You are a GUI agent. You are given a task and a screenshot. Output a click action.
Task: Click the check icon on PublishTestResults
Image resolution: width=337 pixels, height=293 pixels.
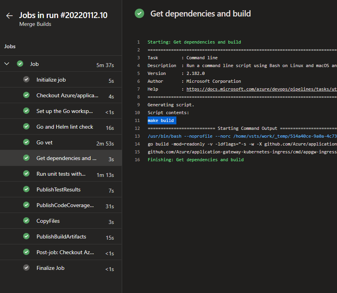click(x=26, y=189)
